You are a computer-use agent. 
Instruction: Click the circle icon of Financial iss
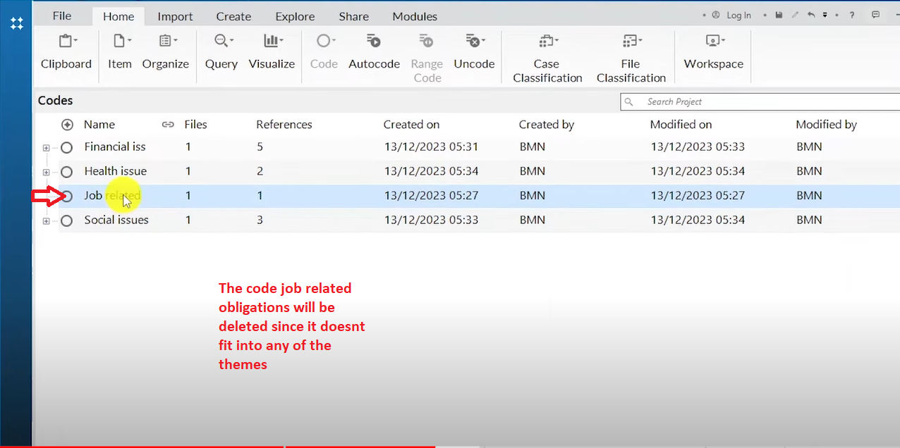(x=66, y=148)
